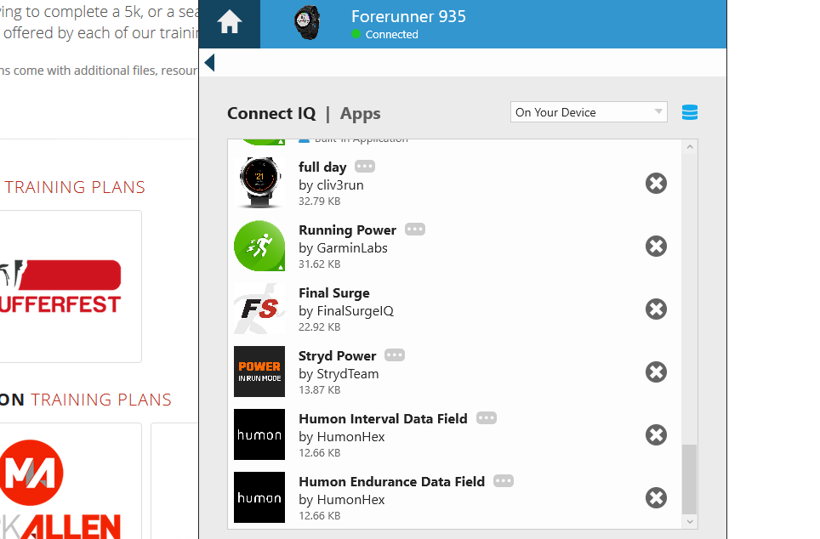This screenshot has height=539, width=820.
Task: Click the 32.79 KB size label
Action: click(x=320, y=201)
